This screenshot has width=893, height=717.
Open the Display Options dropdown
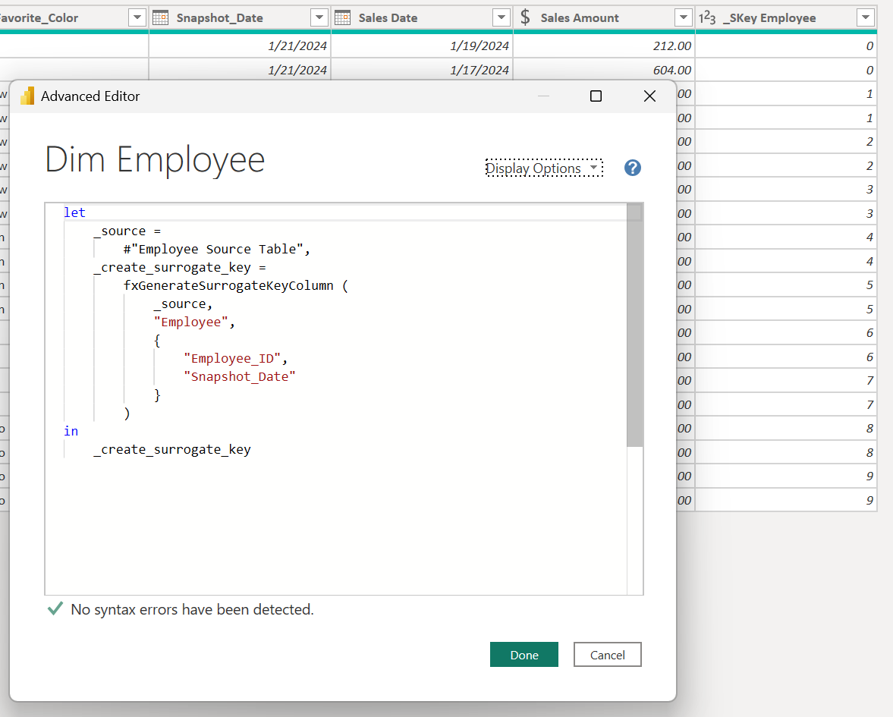coord(543,168)
